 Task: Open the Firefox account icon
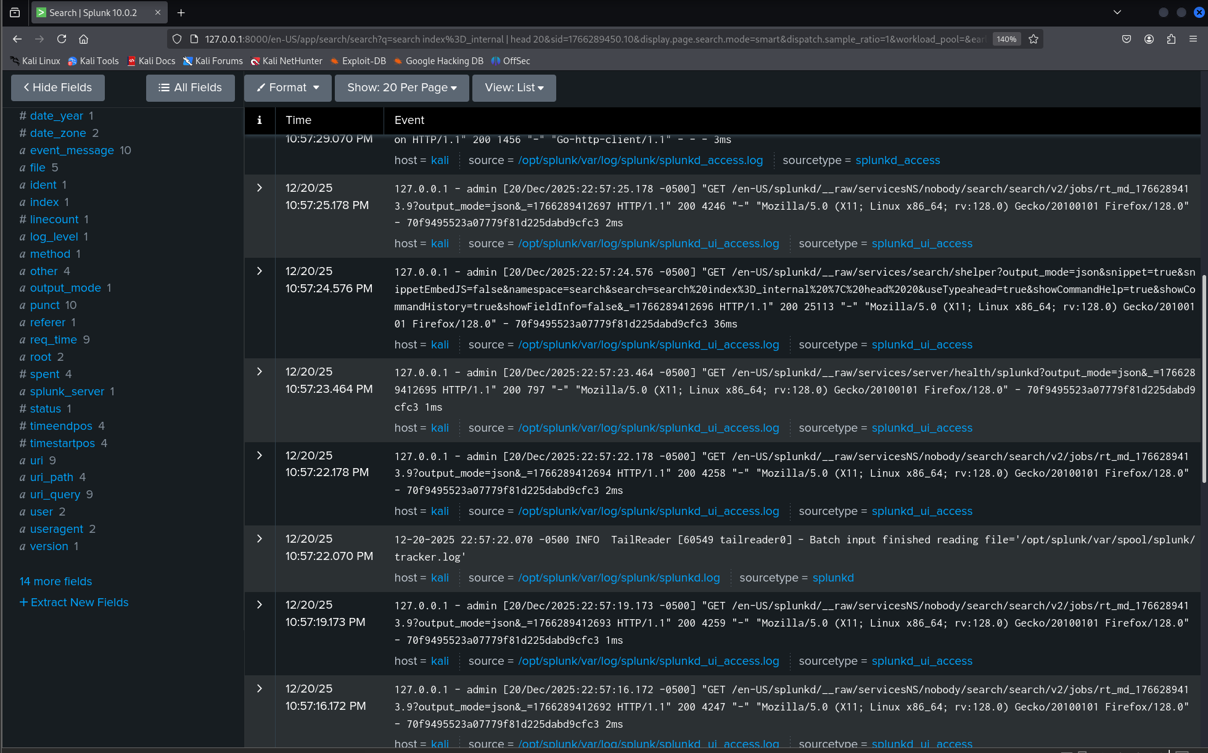tap(1148, 39)
